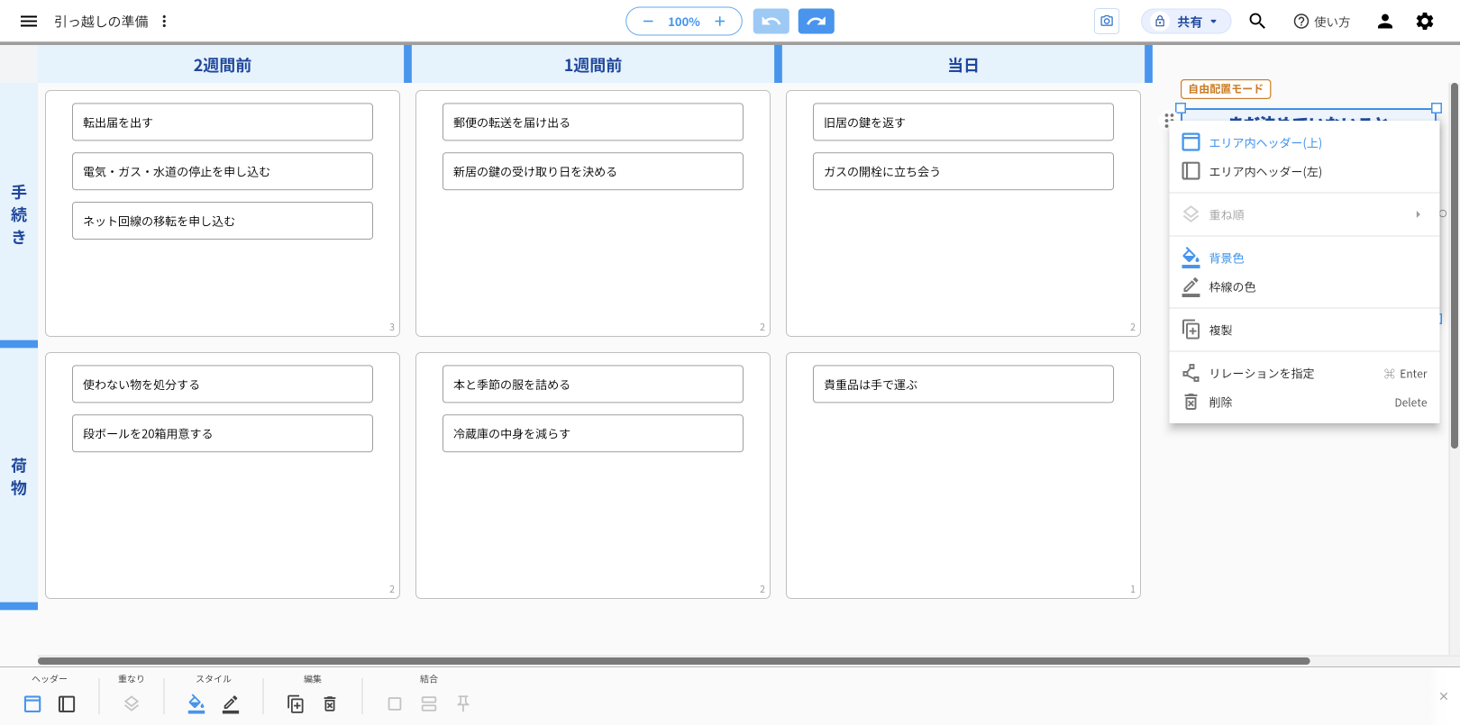Select 複製 in the context menu
Screen dimensions: 1460x725
(1304, 330)
